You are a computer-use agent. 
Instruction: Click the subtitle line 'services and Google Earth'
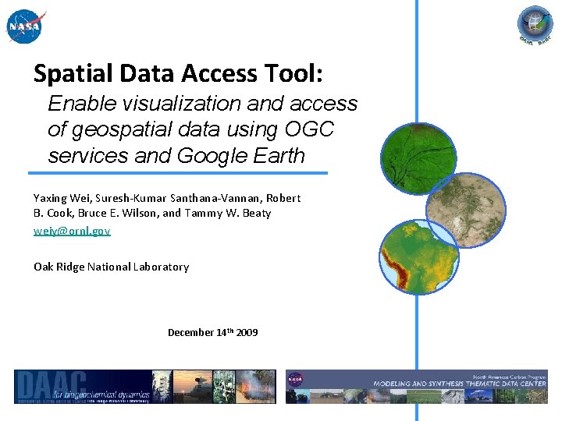176,156
